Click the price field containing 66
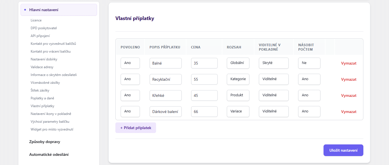 click(x=204, y=112)
